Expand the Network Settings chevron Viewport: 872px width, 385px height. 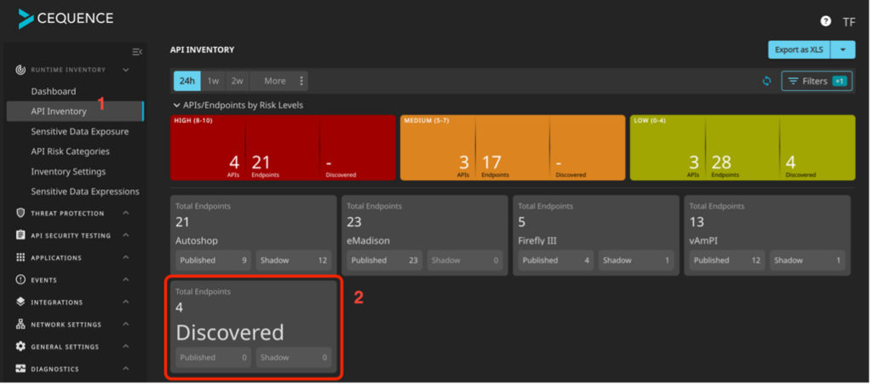tap(126, 325)
